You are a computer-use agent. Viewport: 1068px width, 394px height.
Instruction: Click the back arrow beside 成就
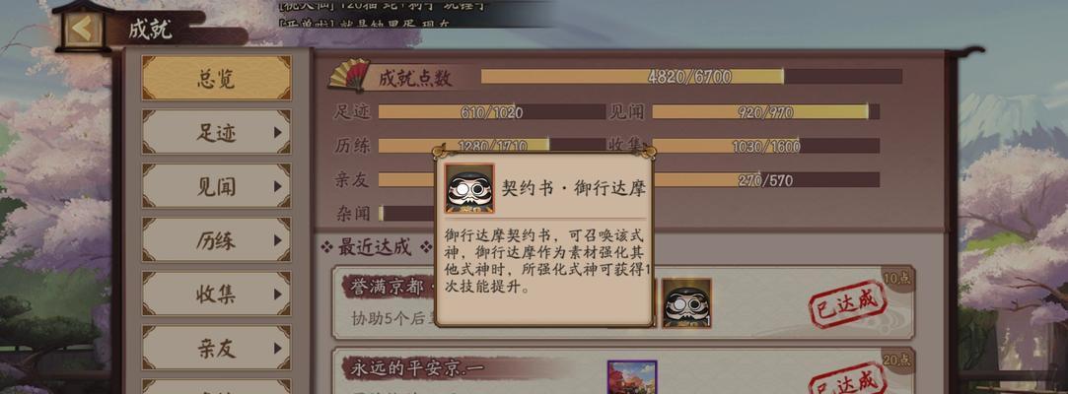point(83,30)
